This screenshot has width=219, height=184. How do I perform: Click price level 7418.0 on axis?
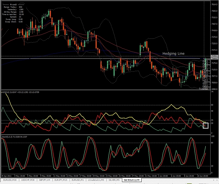(214, 30)
